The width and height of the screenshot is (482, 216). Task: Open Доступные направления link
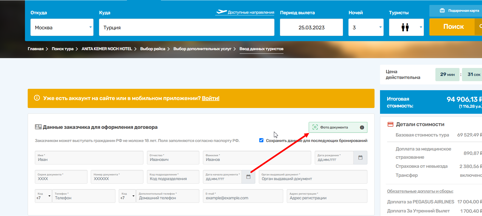pos(251,12)
